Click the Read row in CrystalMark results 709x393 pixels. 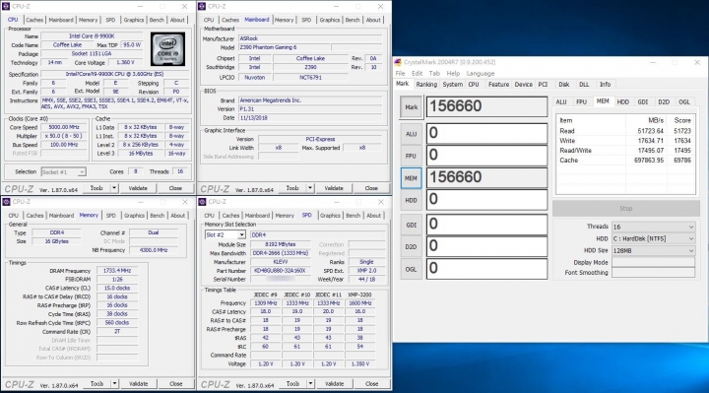coord(625,131)
